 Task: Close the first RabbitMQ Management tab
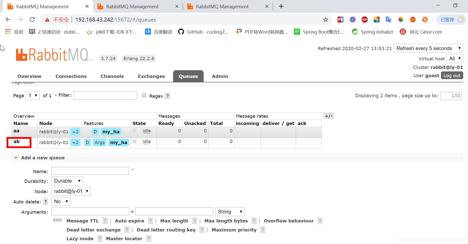pos(87,7)
